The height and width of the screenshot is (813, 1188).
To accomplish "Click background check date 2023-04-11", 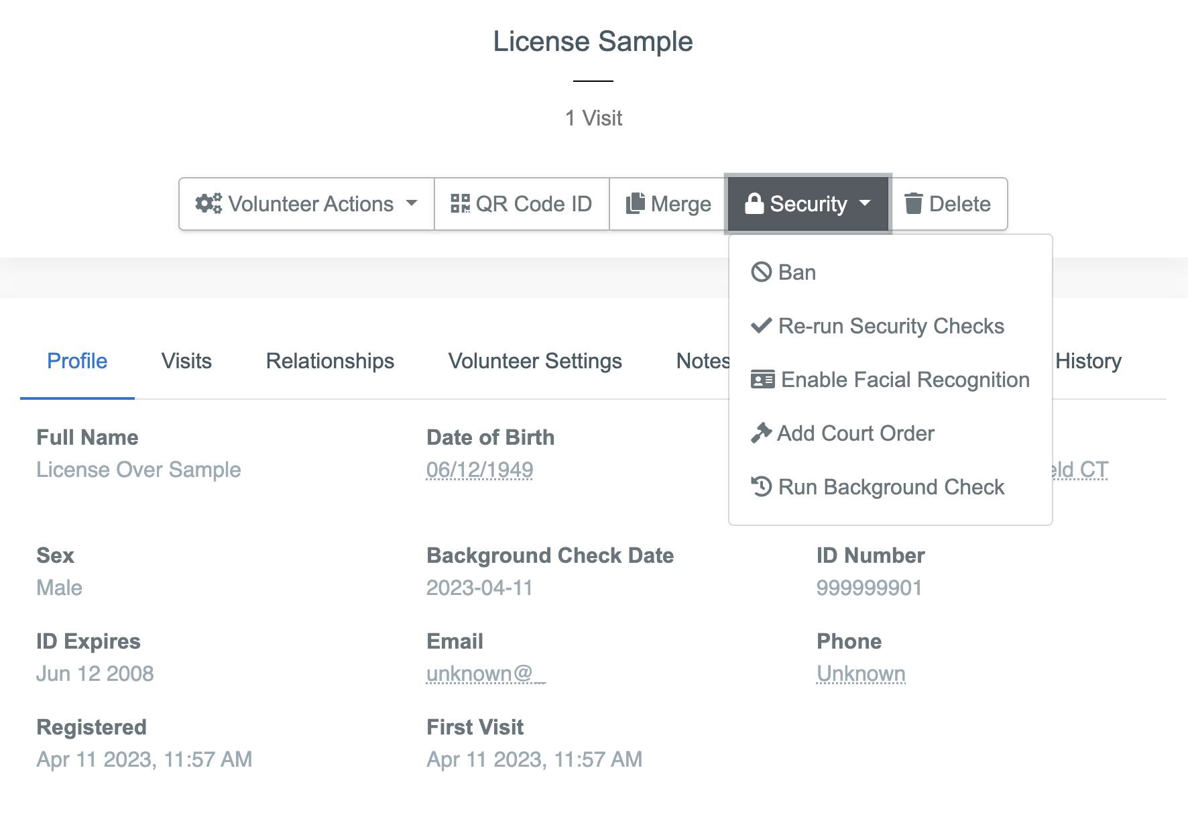I will tap(479, 588).
